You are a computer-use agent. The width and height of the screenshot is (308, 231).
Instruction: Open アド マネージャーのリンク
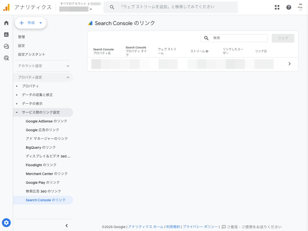click(x=47, y=139)
